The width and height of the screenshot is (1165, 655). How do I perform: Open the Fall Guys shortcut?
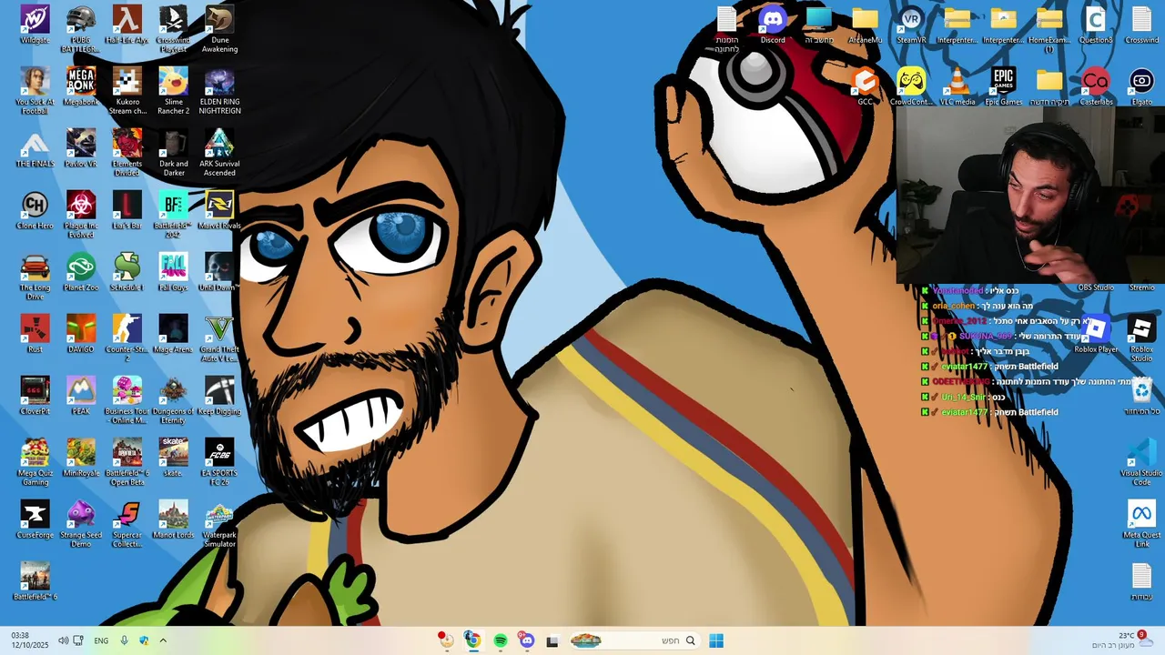[x=173, y=272]
